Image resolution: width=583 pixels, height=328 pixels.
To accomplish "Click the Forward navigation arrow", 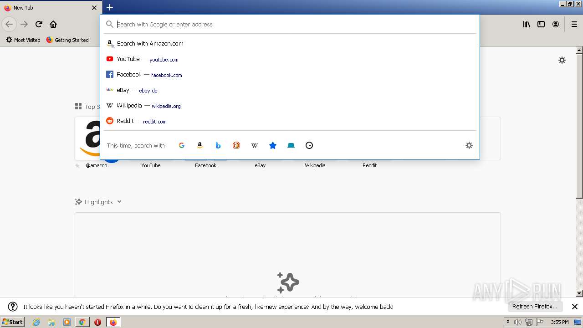I will coord(24,24).
